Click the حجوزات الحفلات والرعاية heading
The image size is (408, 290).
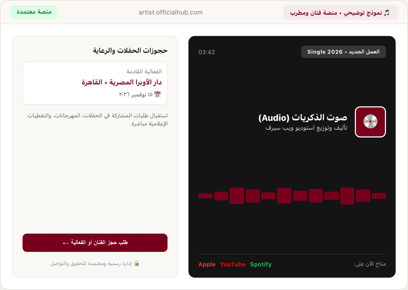coord(130,50)
